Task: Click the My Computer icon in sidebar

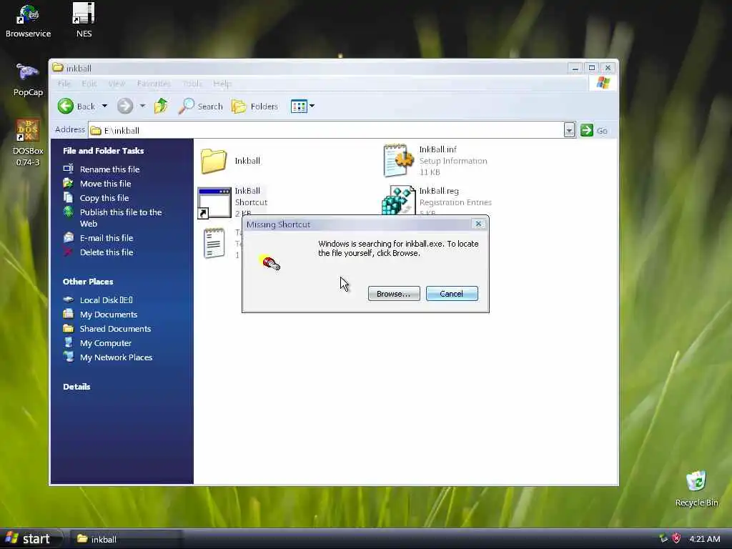Action: click(x=68, y=342)
